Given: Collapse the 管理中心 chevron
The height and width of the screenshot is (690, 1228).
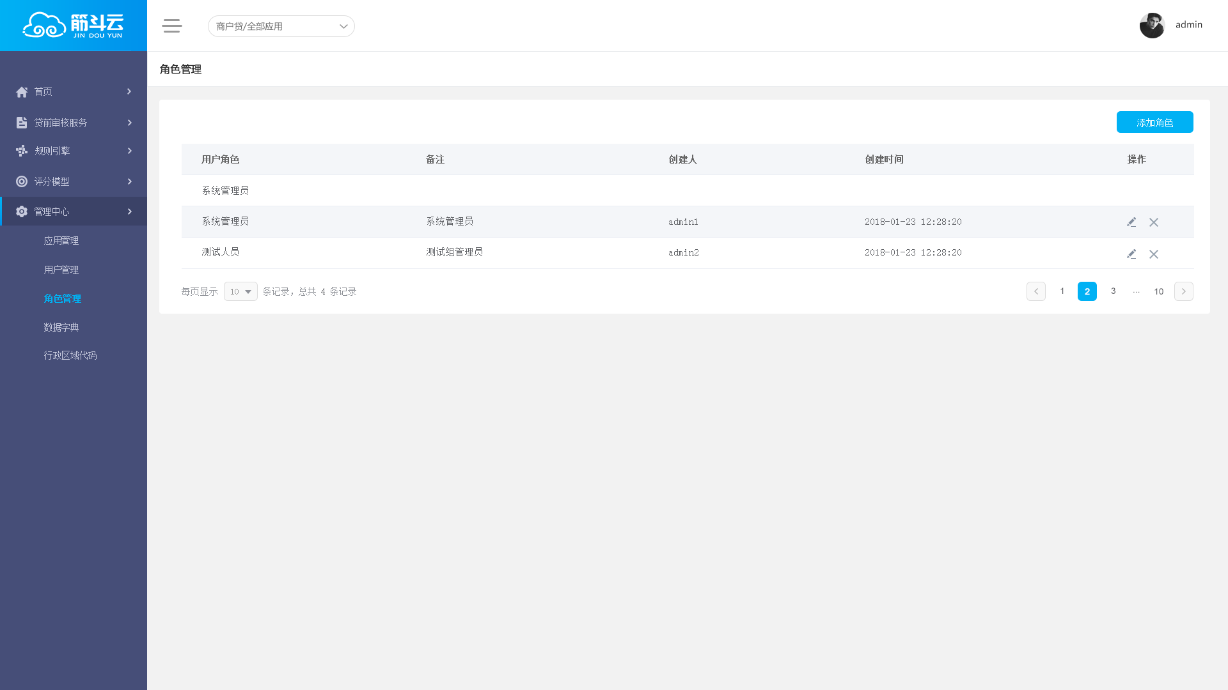Looking at the screenshot, I should click(x=129, y=211).
